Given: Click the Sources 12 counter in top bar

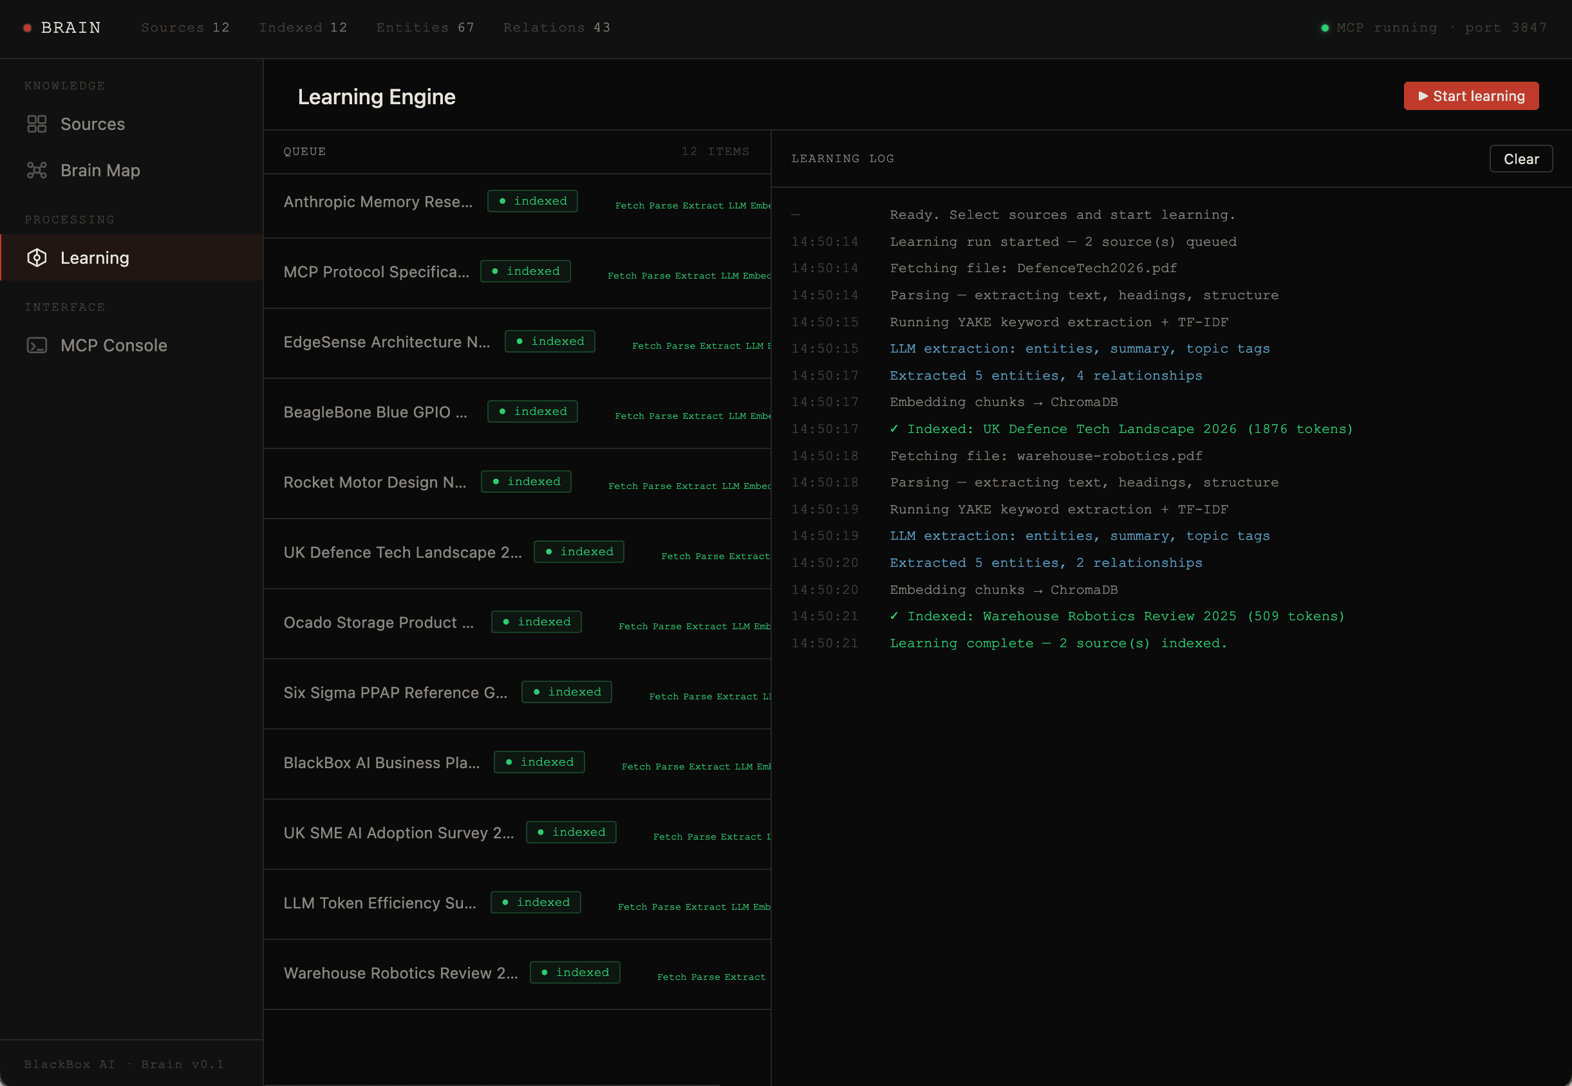Looking at the screenshot, I should 185,28.
